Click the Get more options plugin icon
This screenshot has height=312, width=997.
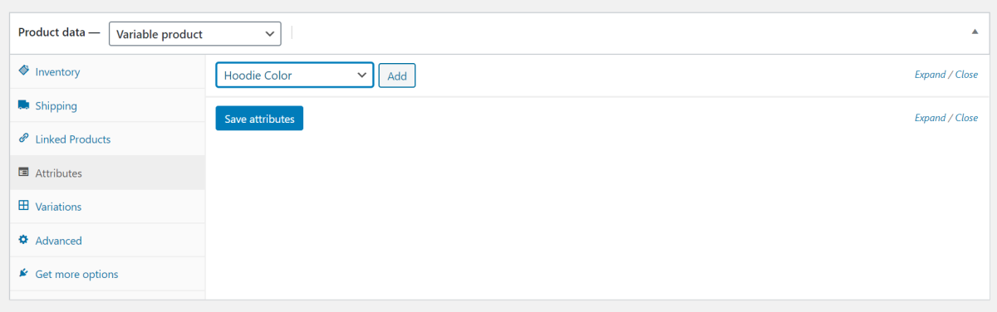[x=23, y=273]
